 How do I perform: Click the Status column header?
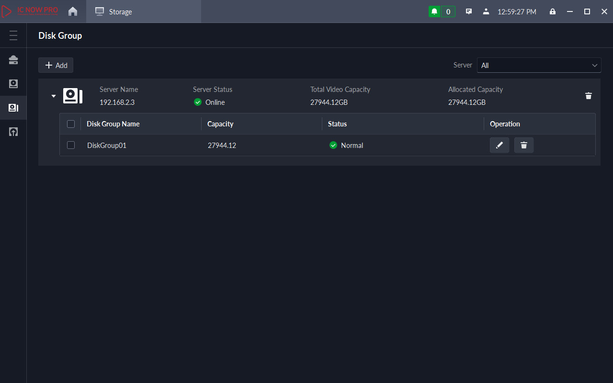(337, 124)
